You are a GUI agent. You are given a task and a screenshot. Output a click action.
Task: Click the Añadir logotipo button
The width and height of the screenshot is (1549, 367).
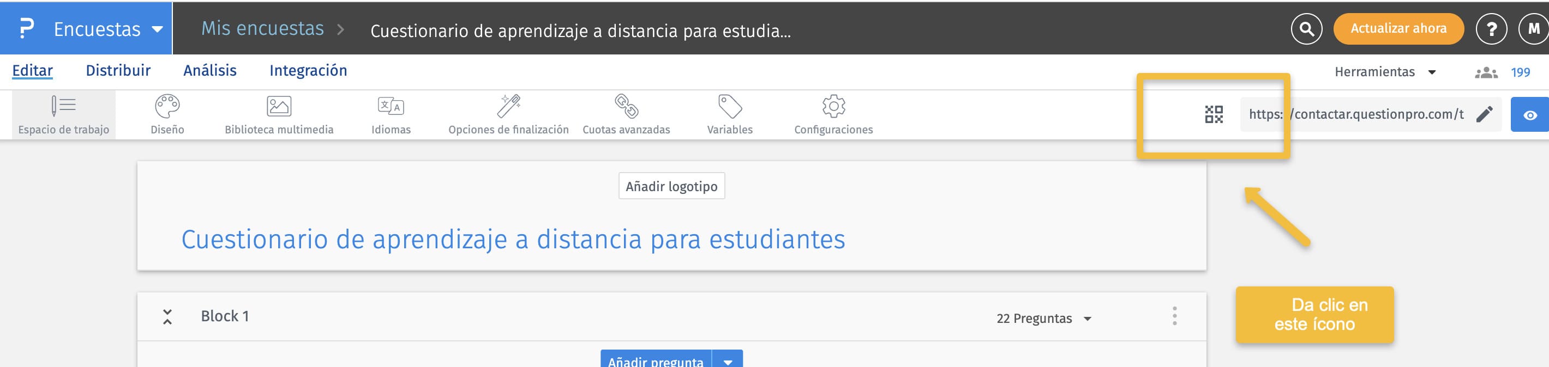point(671,186)
